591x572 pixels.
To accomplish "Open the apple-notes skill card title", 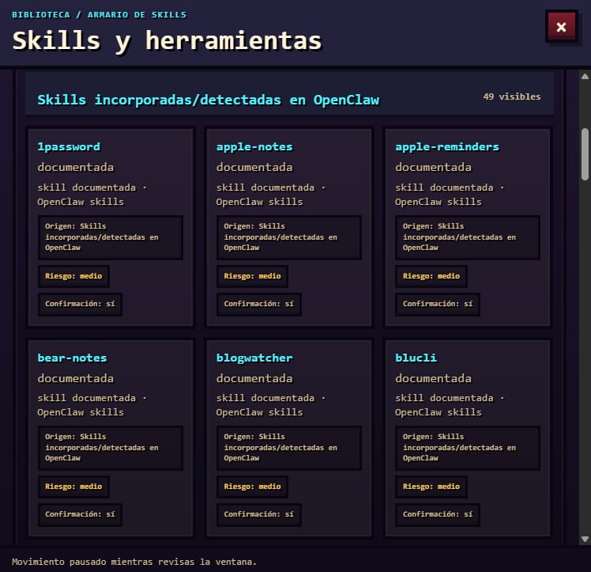I will click(x=254, y=147).
